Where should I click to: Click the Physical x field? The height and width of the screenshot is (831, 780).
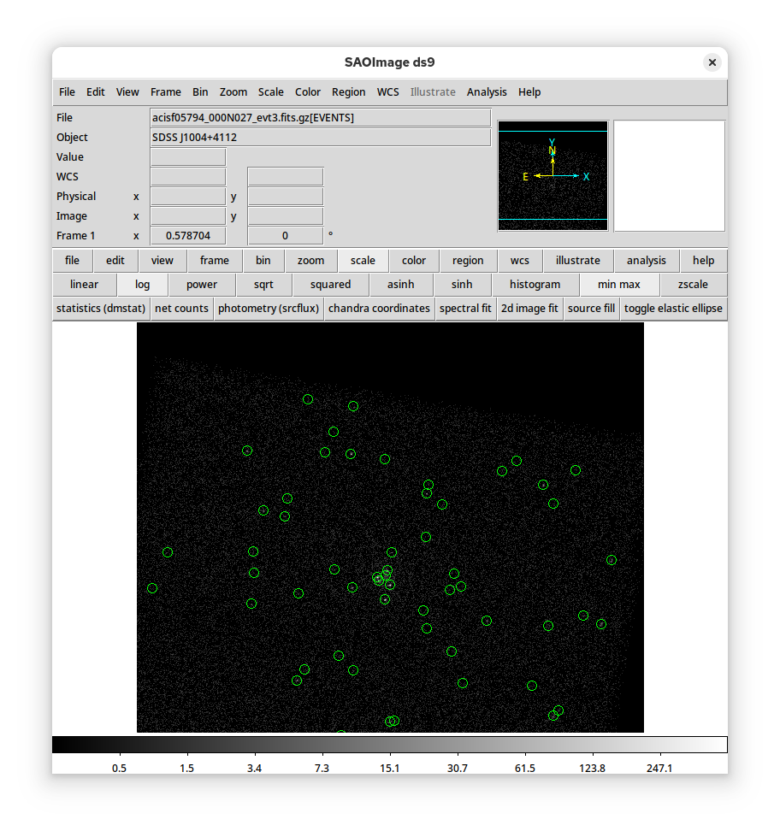188,197
